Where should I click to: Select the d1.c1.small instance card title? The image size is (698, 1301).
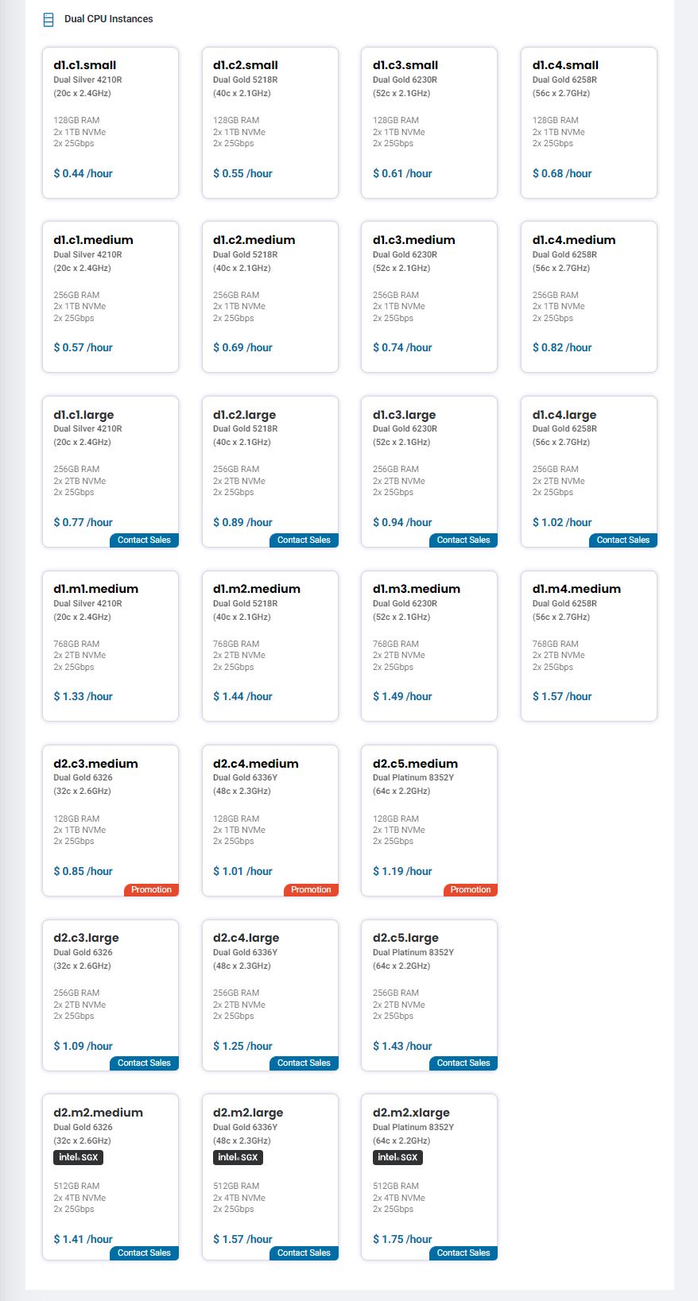[84, 65]
